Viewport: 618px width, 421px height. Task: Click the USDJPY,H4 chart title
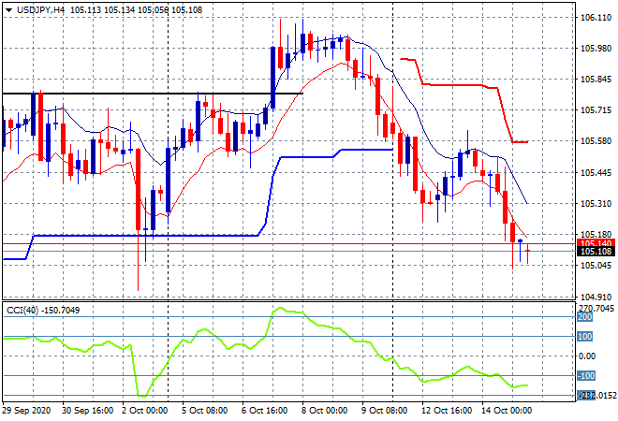[x=44, y=8]
